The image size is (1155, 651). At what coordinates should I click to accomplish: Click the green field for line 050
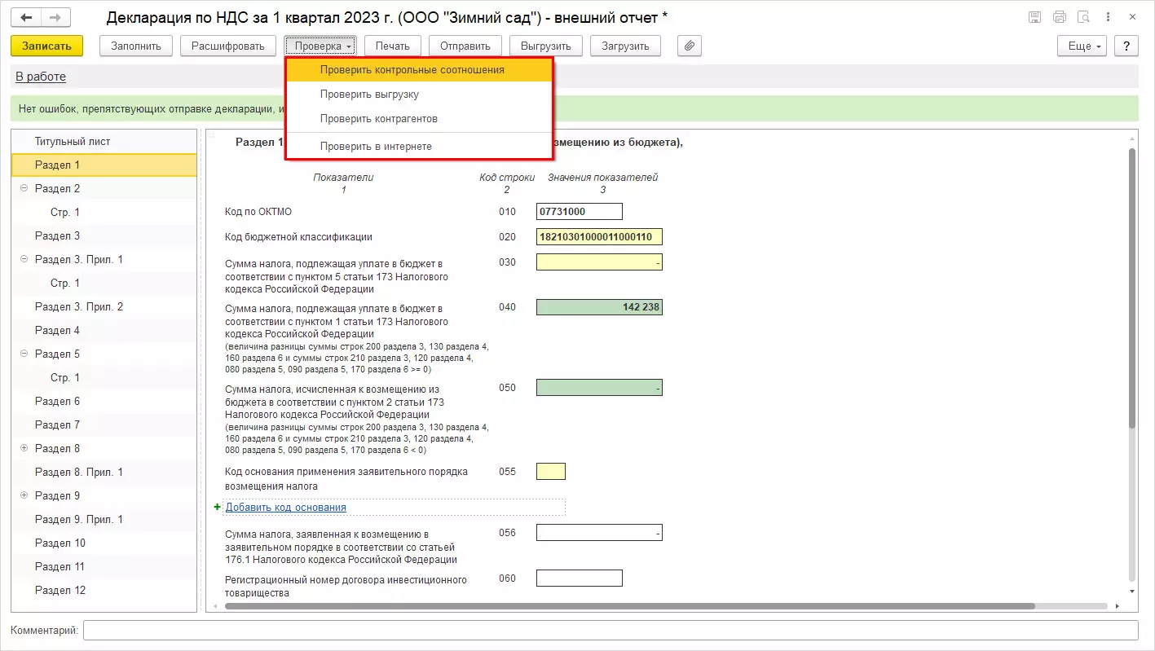coord(599,388)
